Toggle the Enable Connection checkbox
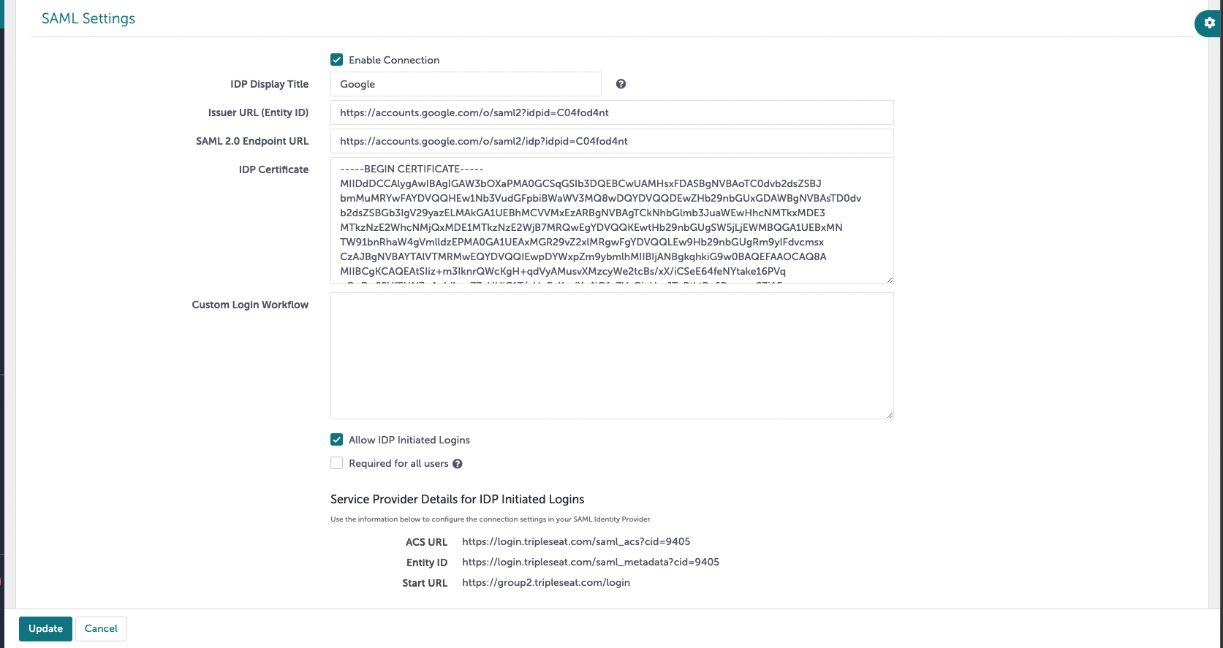Viewport: 1223px width, 648px height. [336, 60]
